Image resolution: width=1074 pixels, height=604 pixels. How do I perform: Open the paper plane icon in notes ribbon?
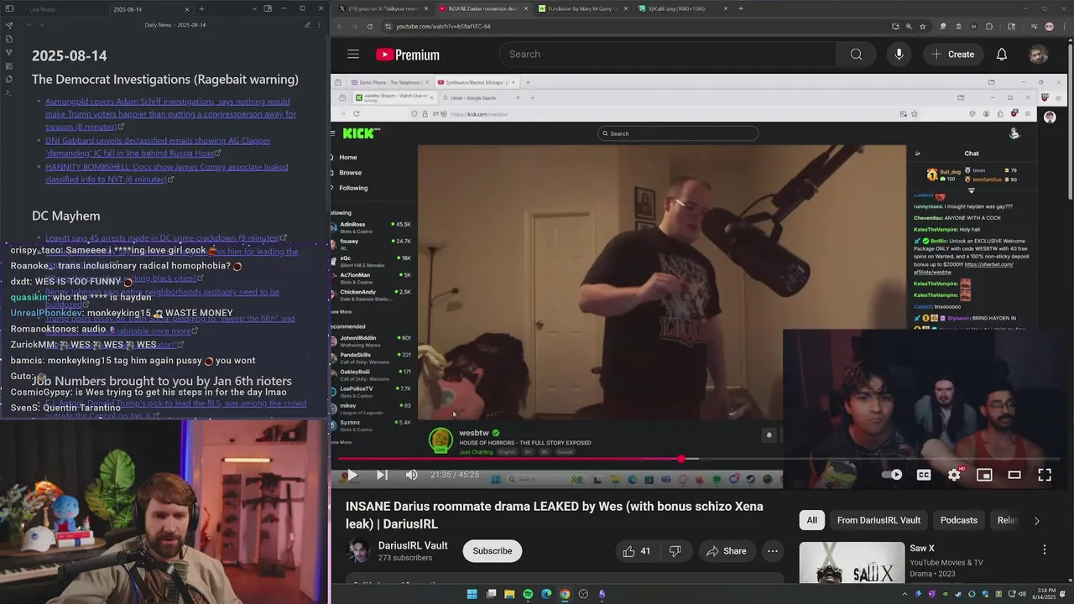pyautogui.click(x=9, y=25)
